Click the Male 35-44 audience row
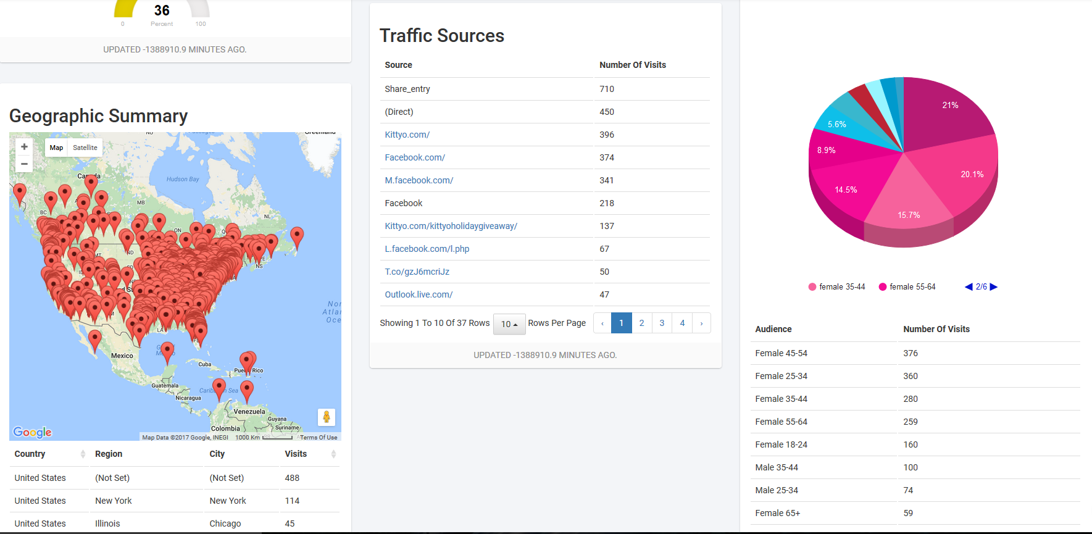 pos(915,467)
